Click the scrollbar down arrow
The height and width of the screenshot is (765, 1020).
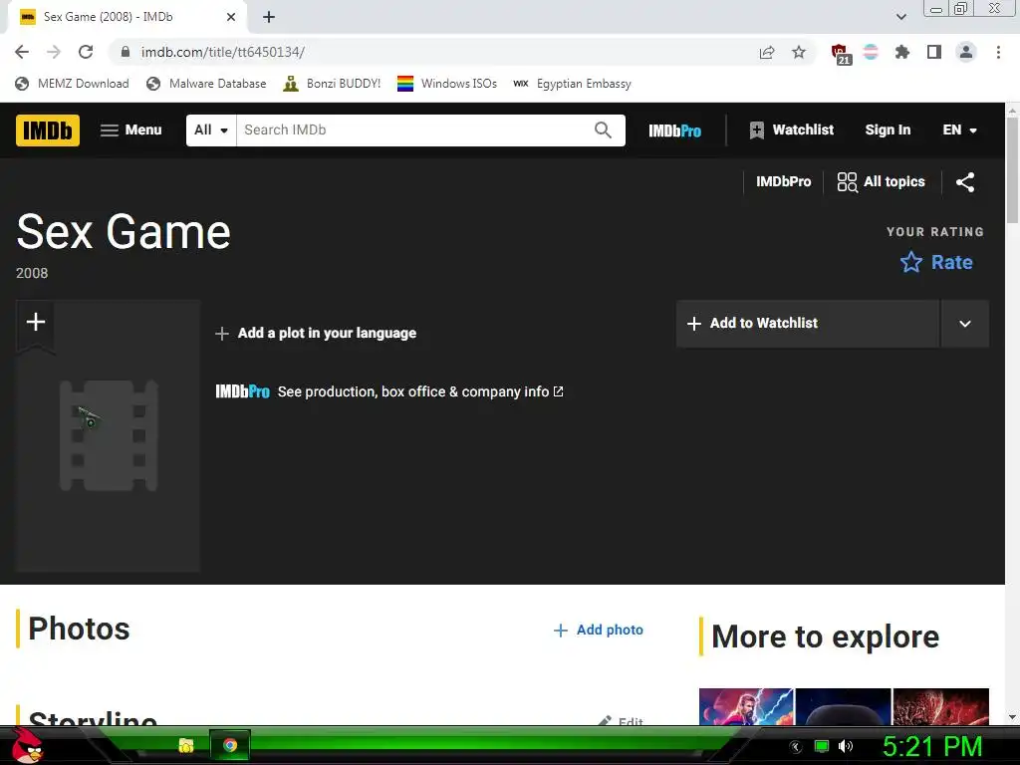pos(1012,717)
